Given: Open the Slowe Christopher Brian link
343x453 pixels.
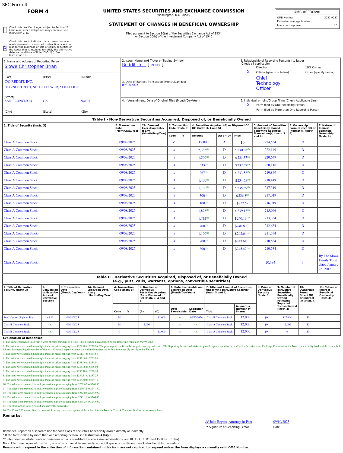Looking at the screenshot, I should 31,66.
